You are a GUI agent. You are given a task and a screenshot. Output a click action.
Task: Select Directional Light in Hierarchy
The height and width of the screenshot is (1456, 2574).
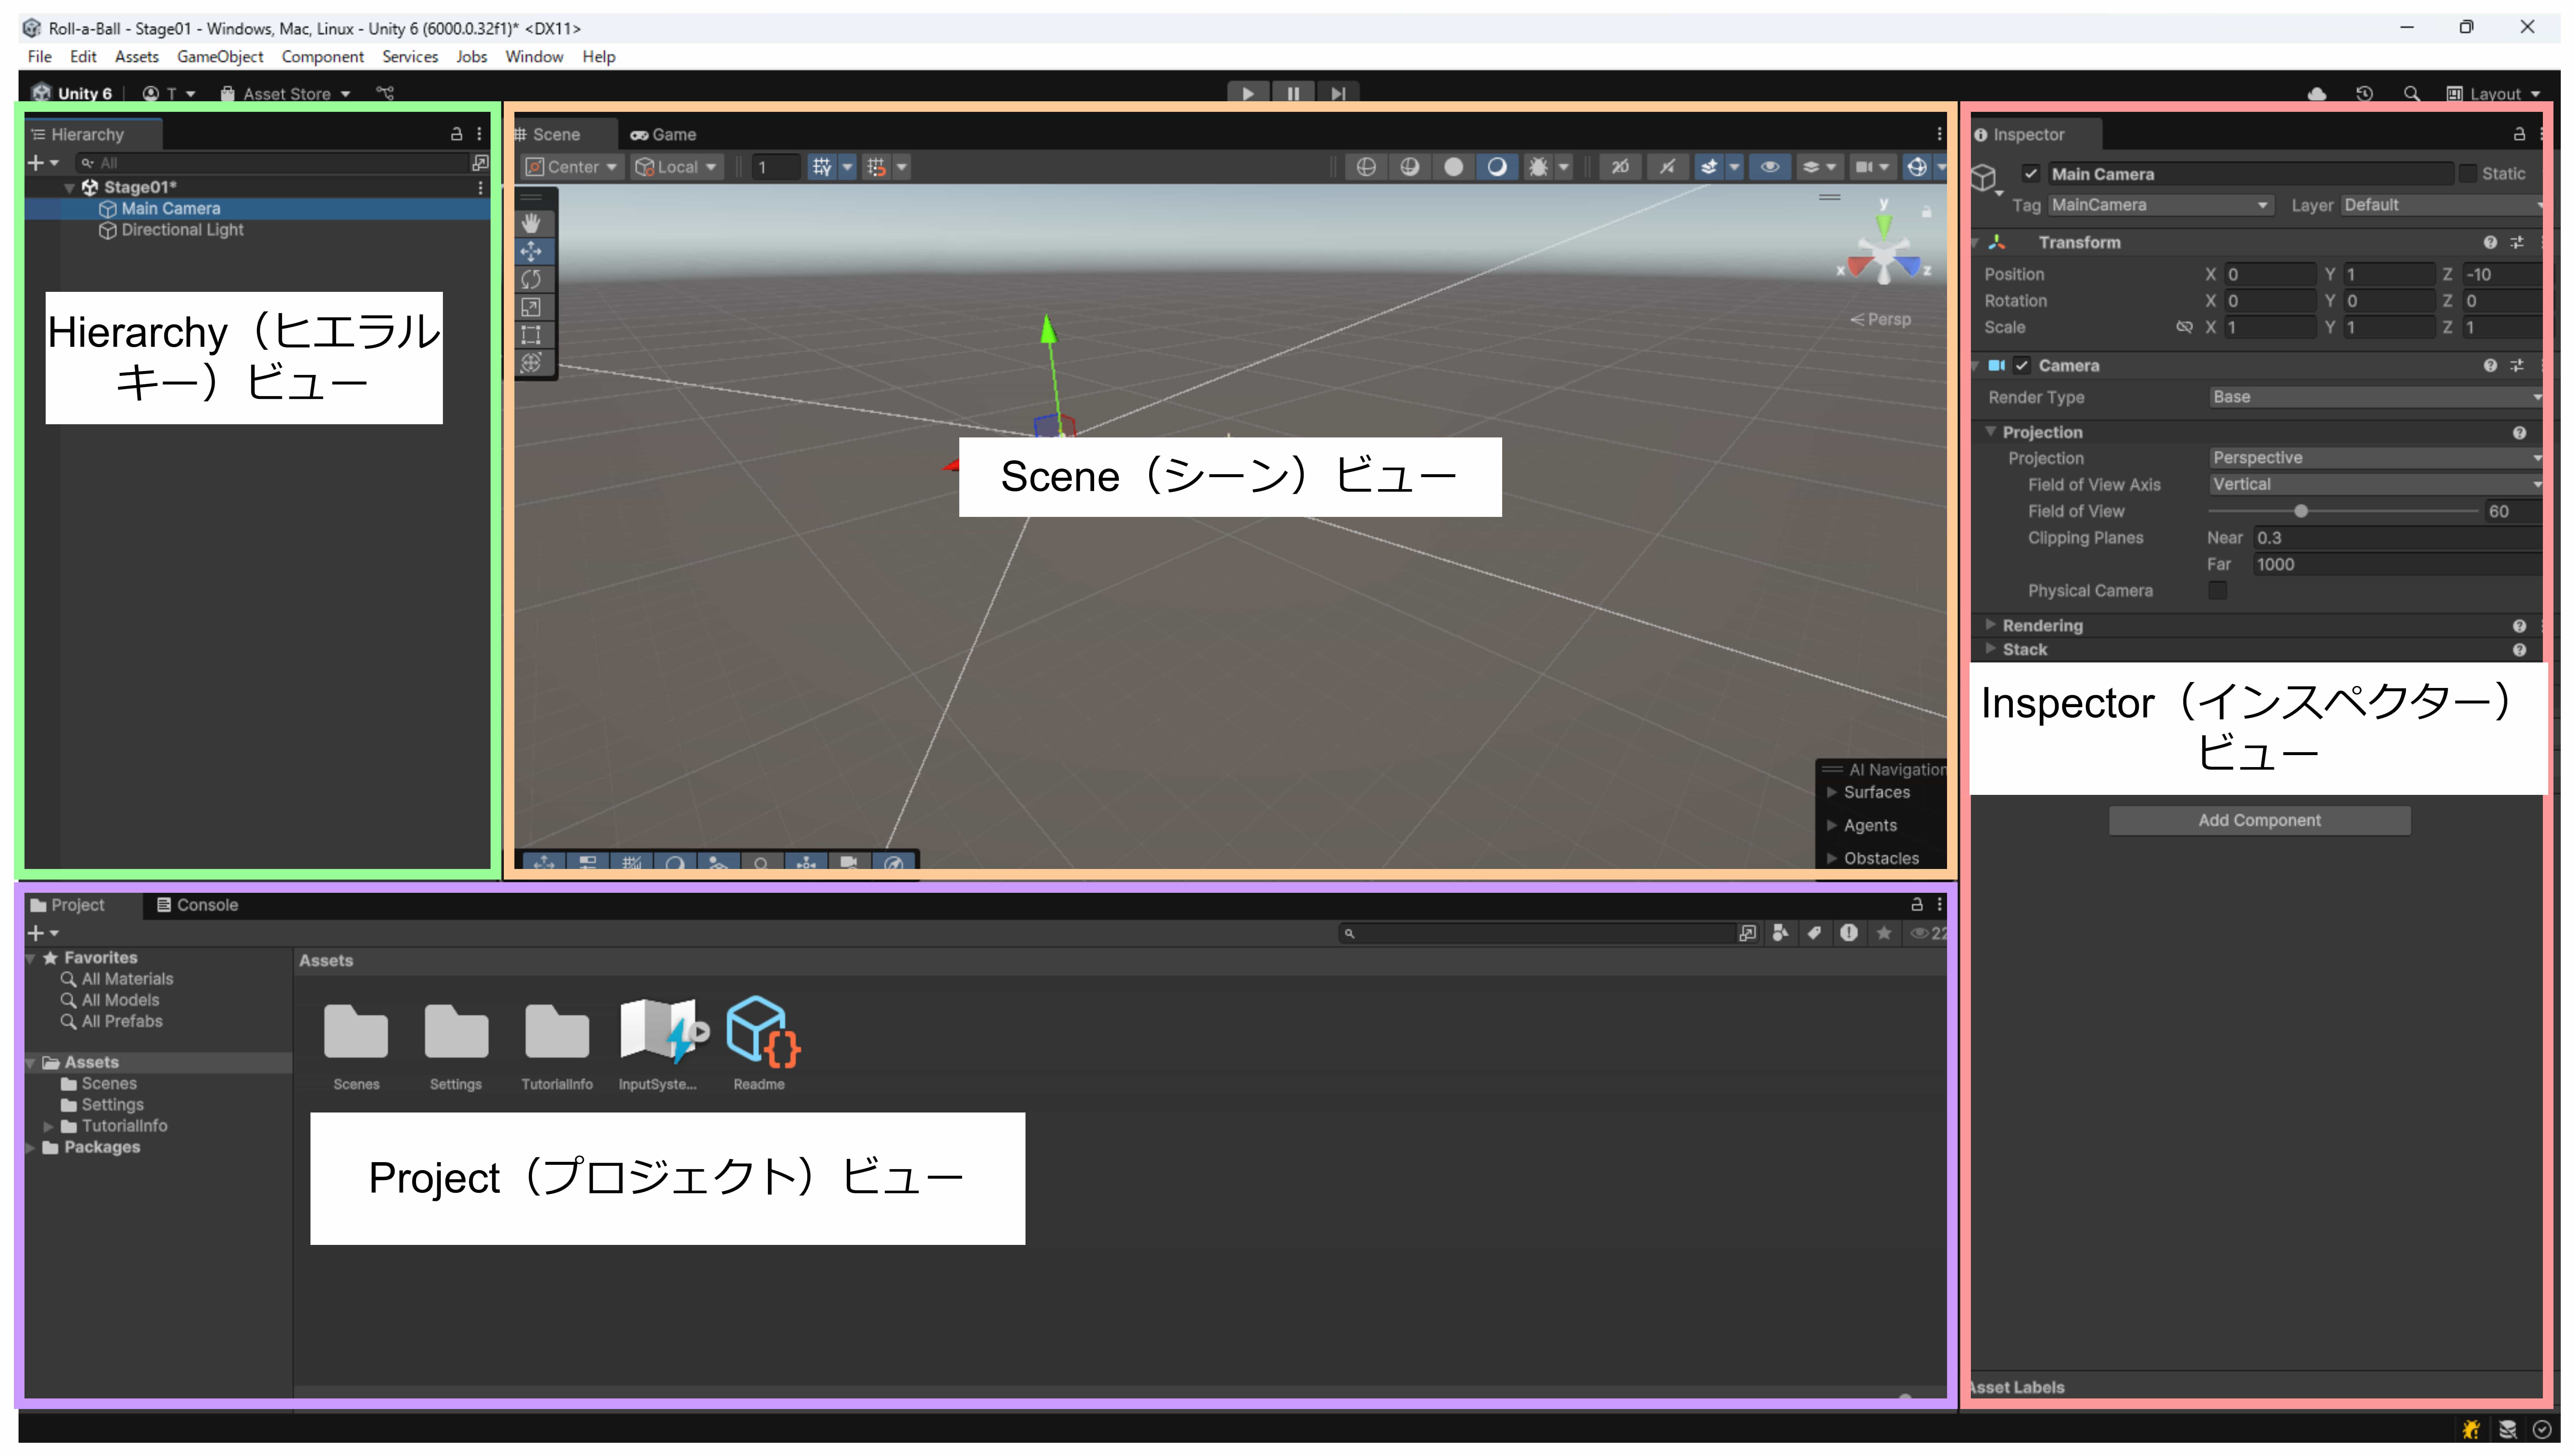click(x=182, y=230)
